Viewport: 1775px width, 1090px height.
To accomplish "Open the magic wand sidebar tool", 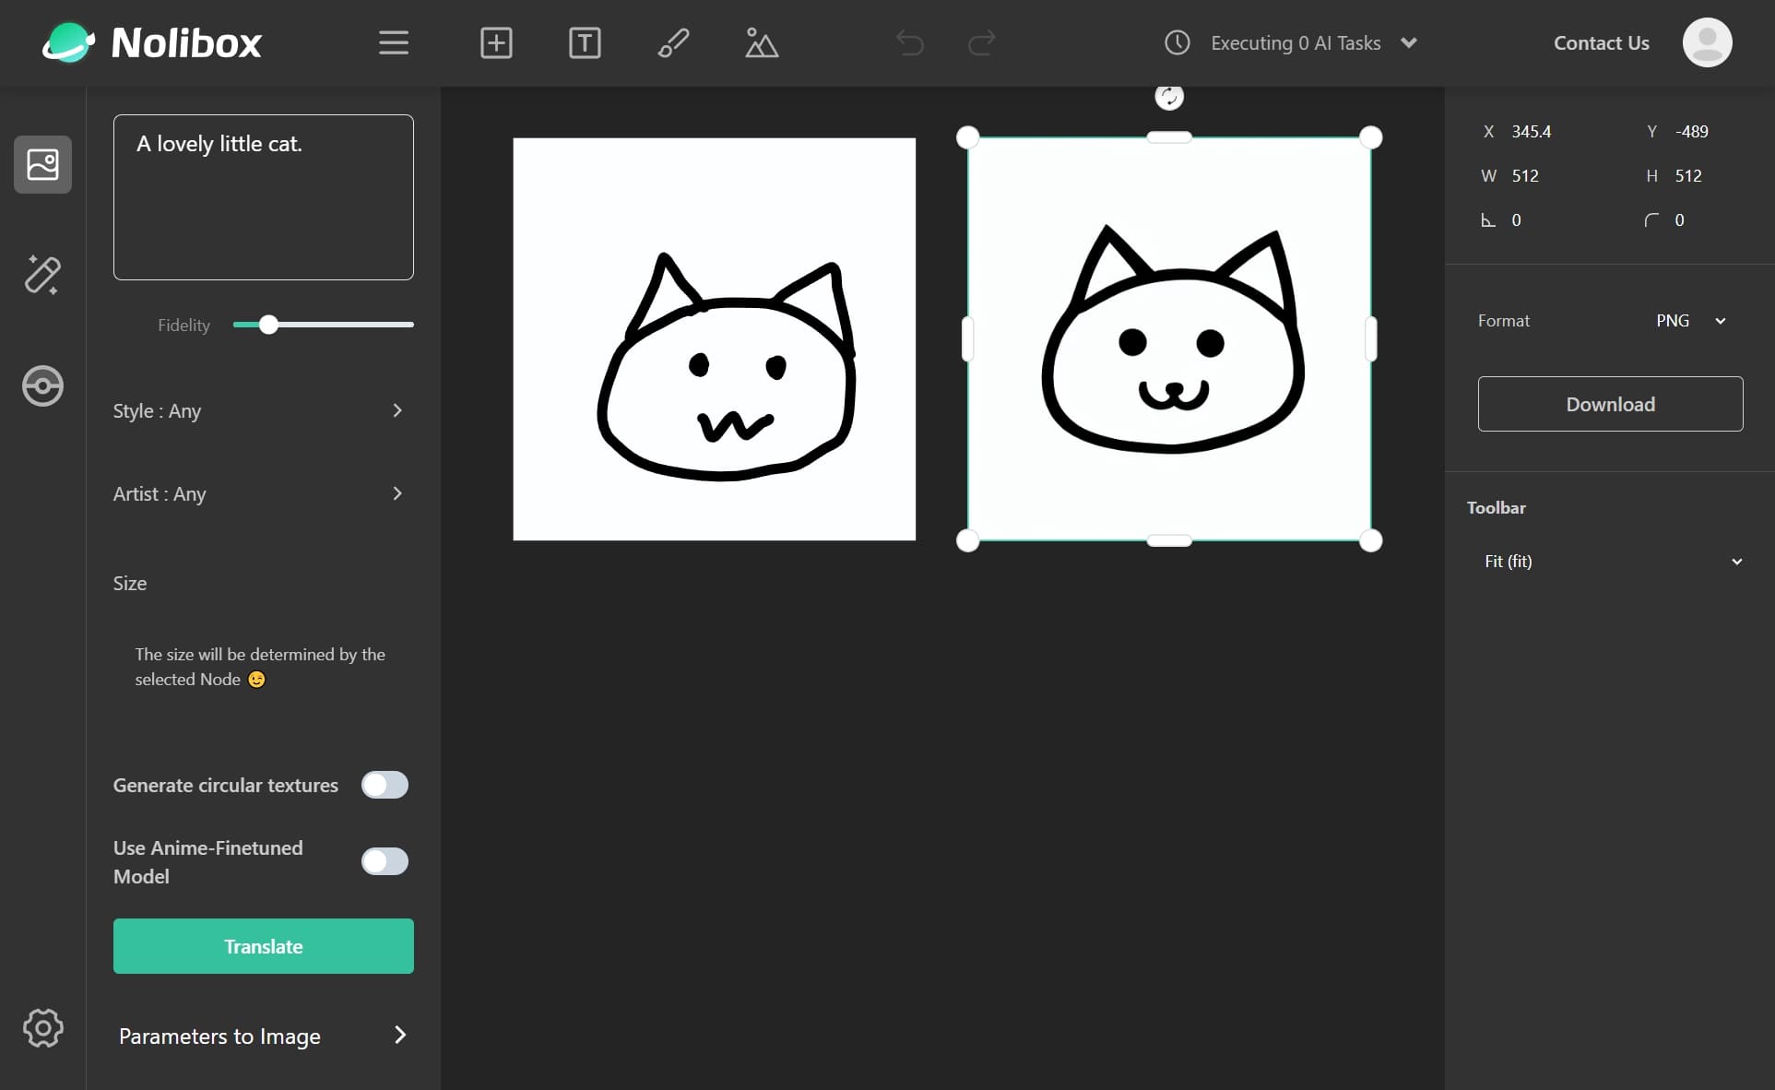I will pos(42,275).
